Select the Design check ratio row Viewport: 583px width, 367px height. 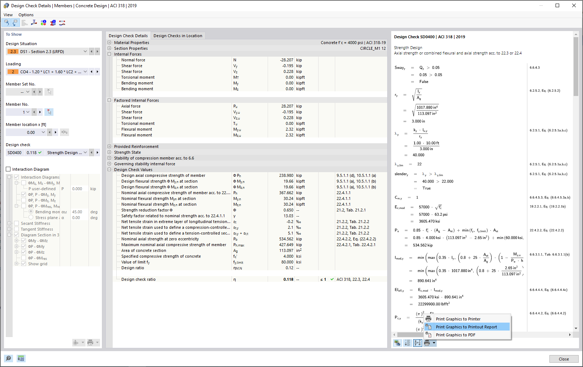(x=250, y=279)
